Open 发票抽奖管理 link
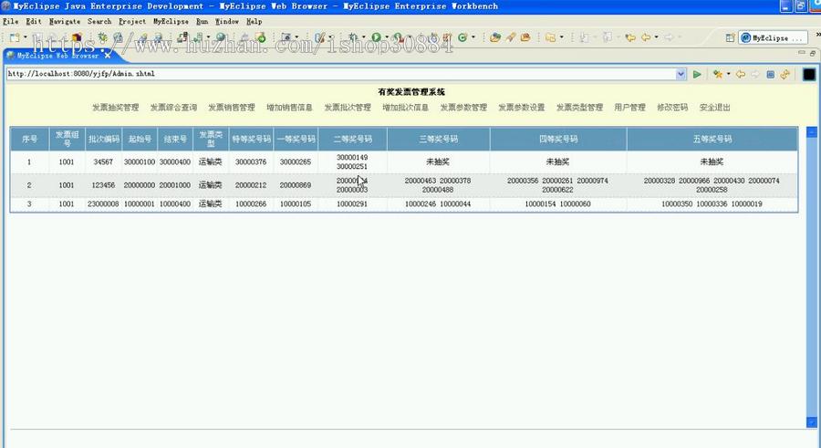This screenshot has width=821, height=448. tap(116, 108)
